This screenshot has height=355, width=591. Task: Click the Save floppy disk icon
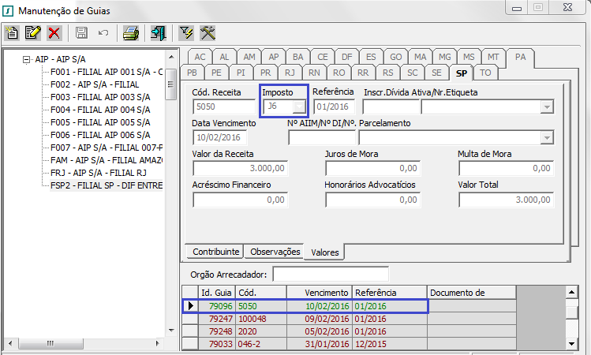tap(81, 33)
